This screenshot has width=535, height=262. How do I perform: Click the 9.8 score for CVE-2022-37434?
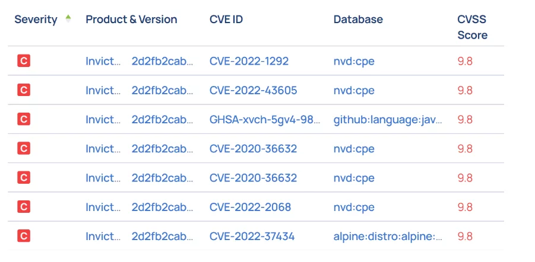pos(465,237)
